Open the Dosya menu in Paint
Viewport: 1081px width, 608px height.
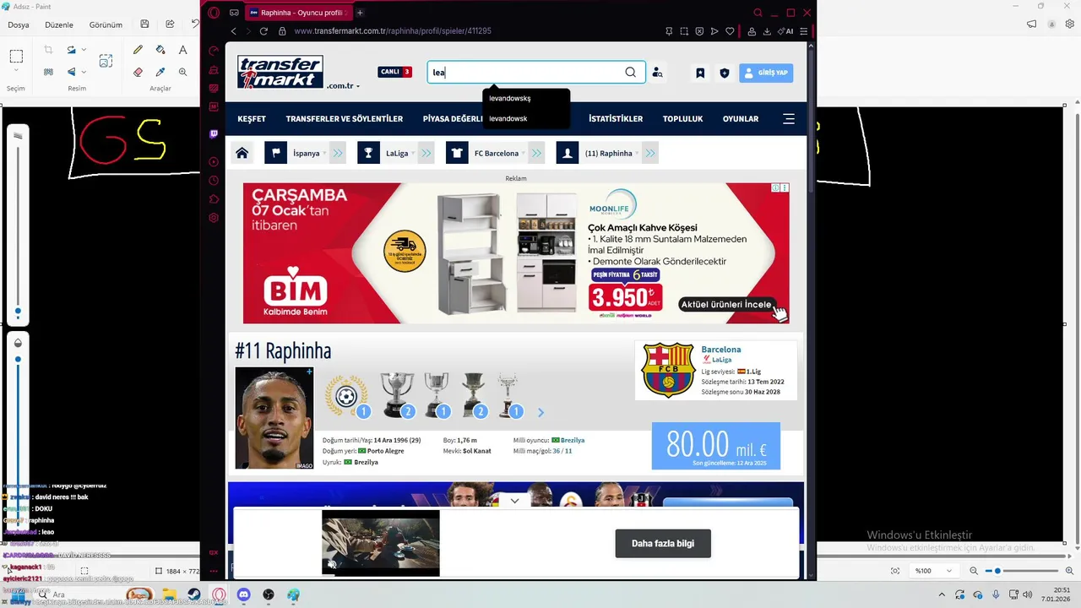[x=19, y=24]
